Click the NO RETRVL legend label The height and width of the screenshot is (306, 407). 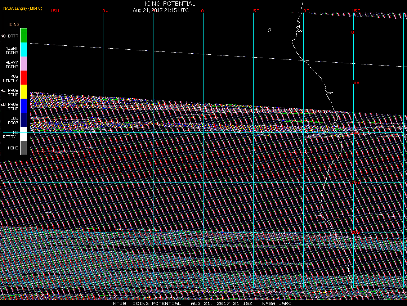tap(11, 134)
